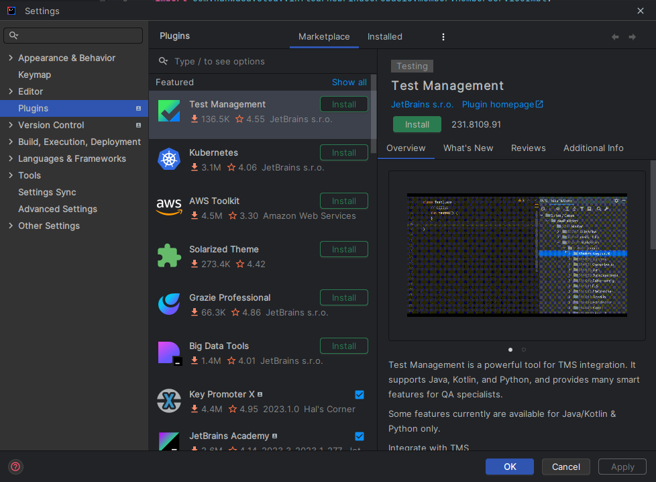The width and height of the screenshot is (656, 482).
Task: Click the project-level badge beside Version Control
Action: [138, 126]
